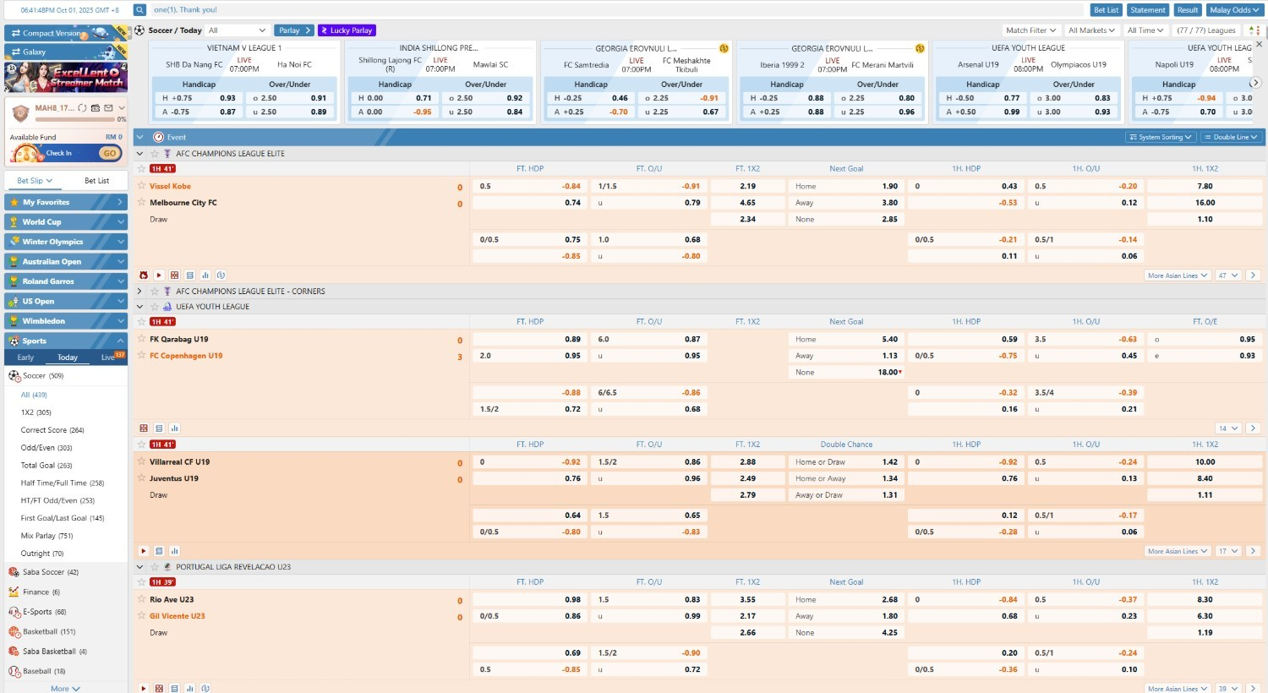Click the search magnifier icon in top bar

pyautogui.click(x=139, y=10)
